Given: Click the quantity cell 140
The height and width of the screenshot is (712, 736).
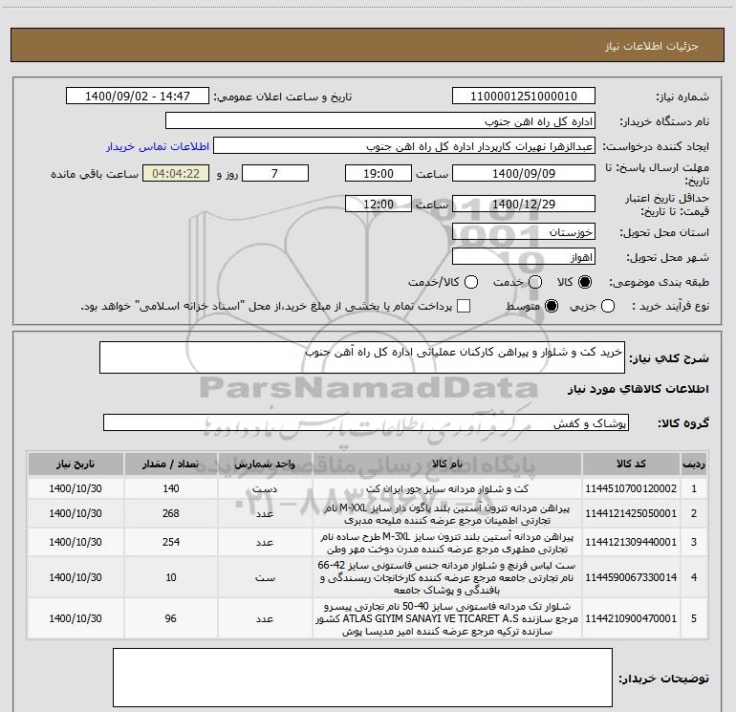Looking at the screenshot, I should pos(171,488).
